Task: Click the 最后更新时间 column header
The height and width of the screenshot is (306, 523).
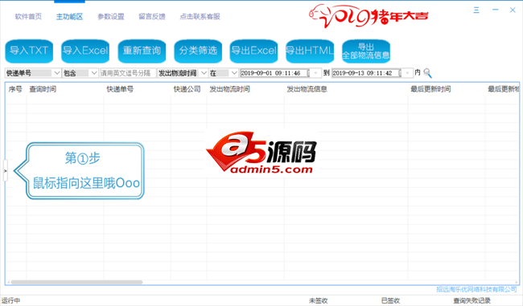Action: pos(430,89)
